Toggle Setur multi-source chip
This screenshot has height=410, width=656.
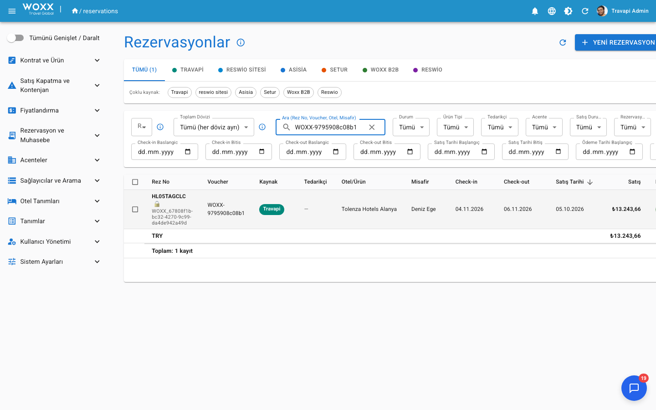(270, 92)
